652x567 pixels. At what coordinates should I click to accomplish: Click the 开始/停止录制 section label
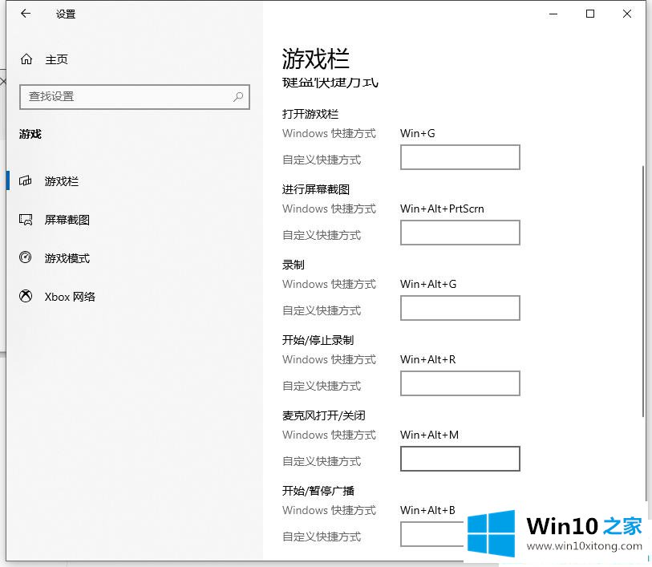pos(318,340)
